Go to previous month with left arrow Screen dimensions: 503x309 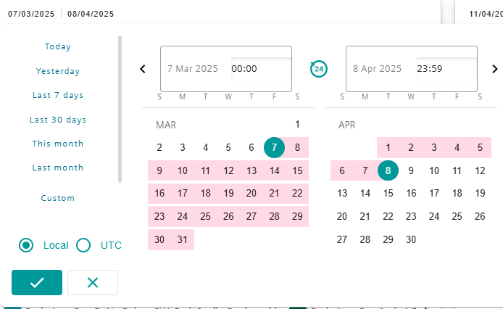click(143, 69)
